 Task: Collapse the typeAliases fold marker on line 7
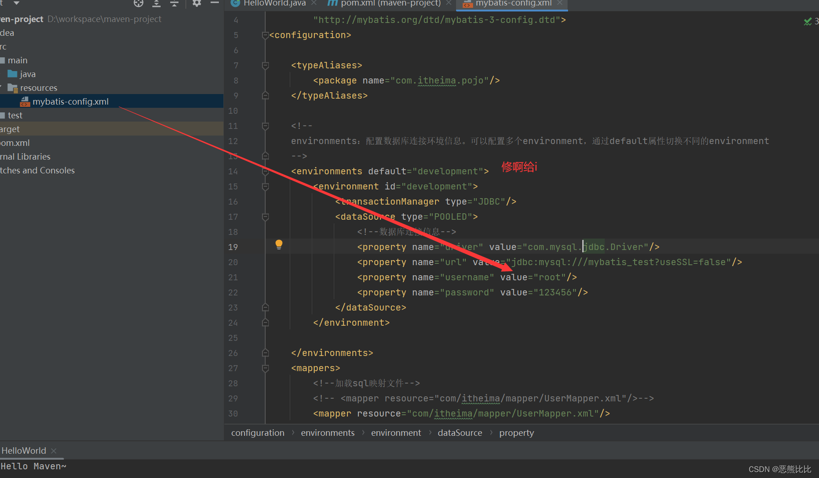tap(265, 66)
